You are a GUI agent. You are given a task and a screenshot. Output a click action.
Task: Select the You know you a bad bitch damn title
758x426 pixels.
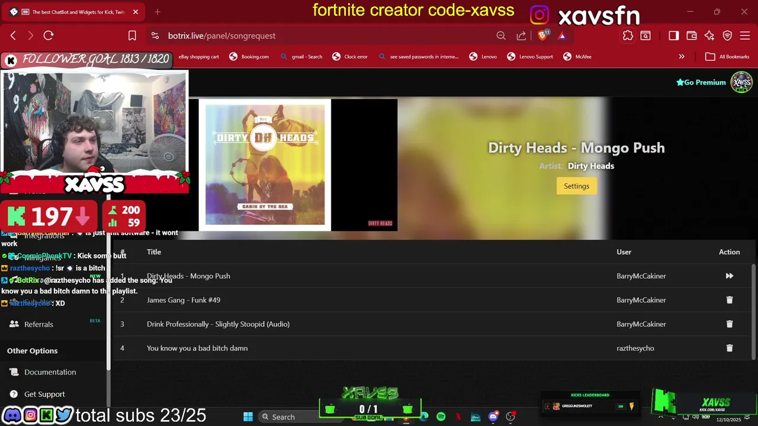197,348
